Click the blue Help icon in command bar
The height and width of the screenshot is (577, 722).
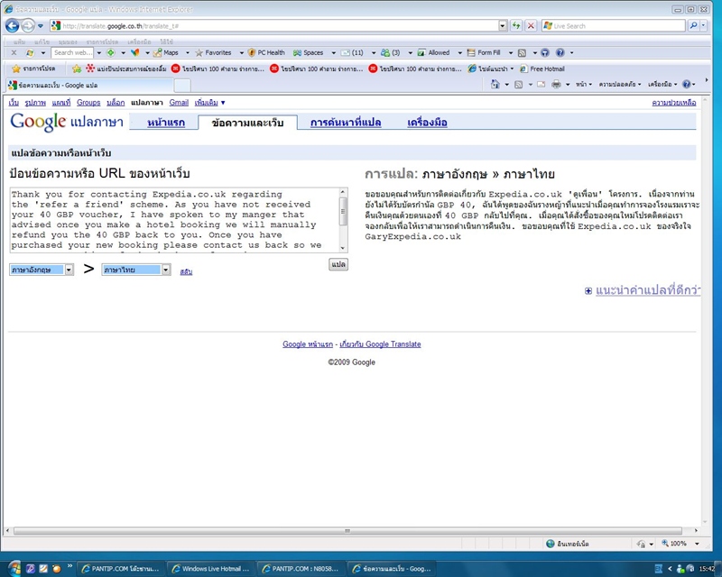[687, 84]
